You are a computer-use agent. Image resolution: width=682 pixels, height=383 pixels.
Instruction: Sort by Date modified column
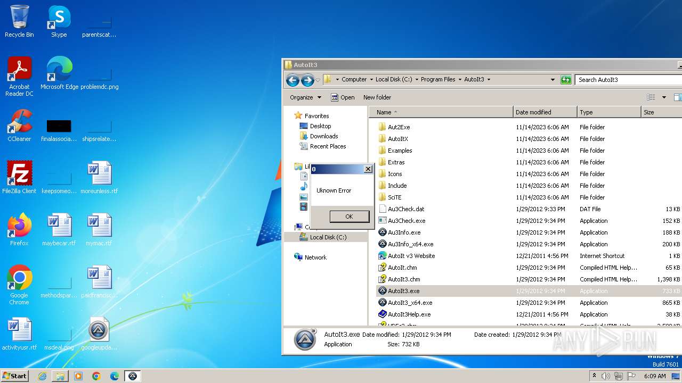545,112
